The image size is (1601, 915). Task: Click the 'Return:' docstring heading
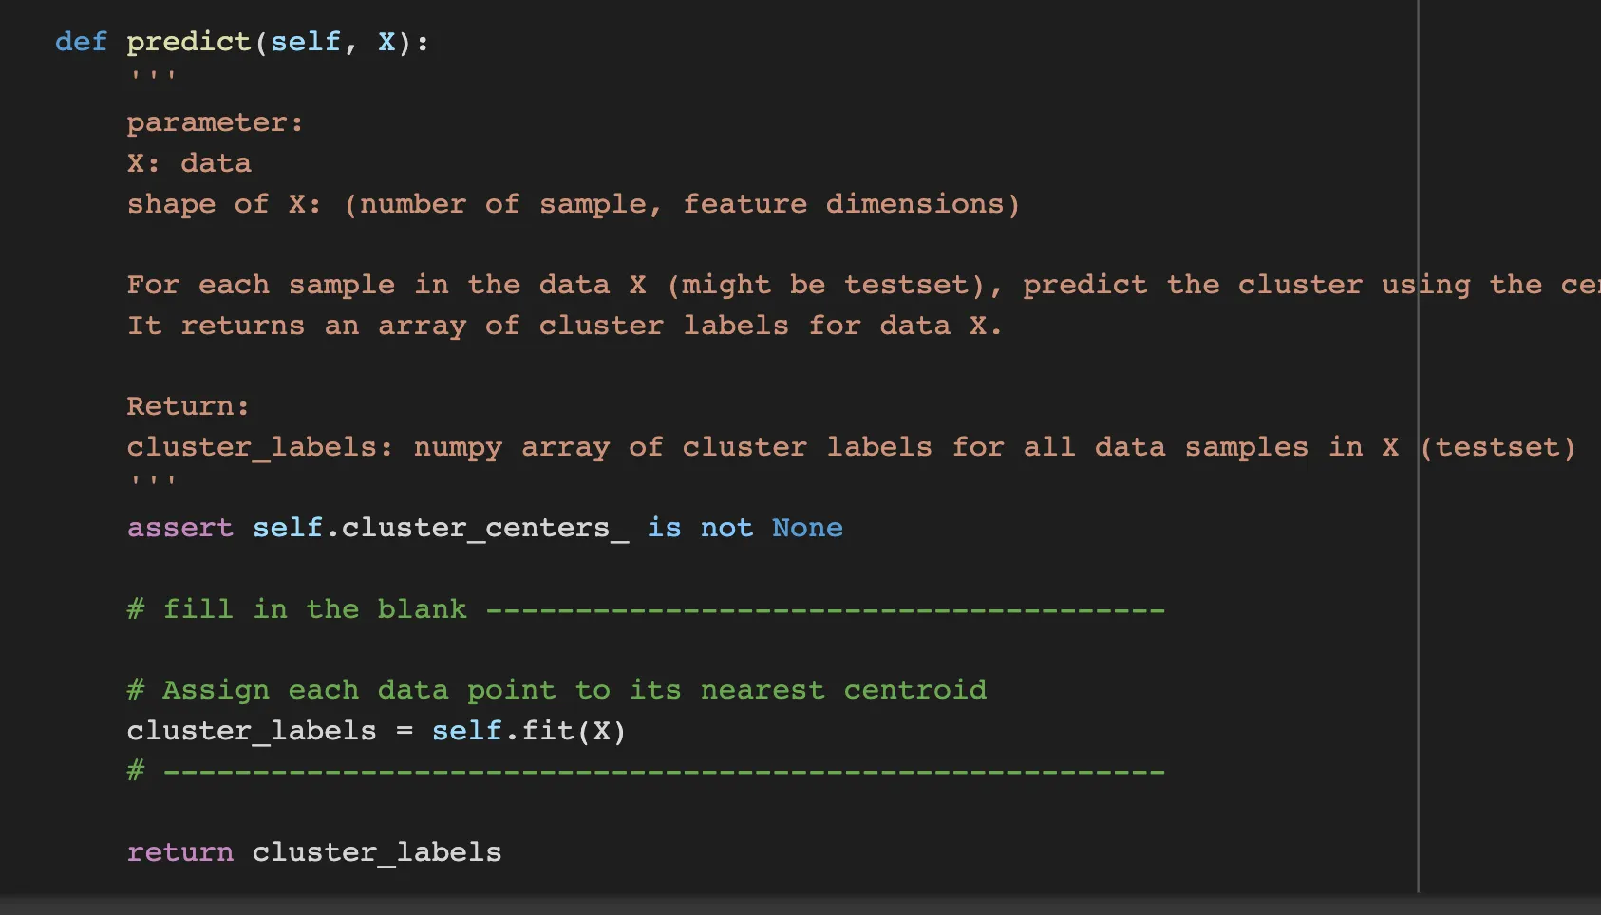[188, 406]
